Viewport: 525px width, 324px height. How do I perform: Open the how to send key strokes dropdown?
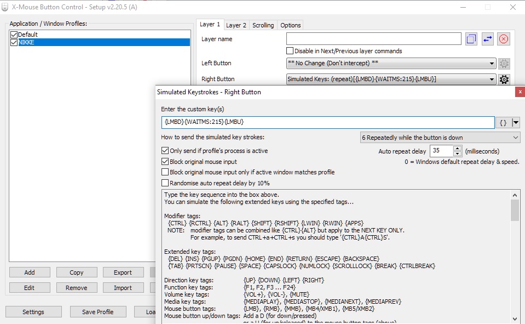pyautogui.click(x=440, y=138)
